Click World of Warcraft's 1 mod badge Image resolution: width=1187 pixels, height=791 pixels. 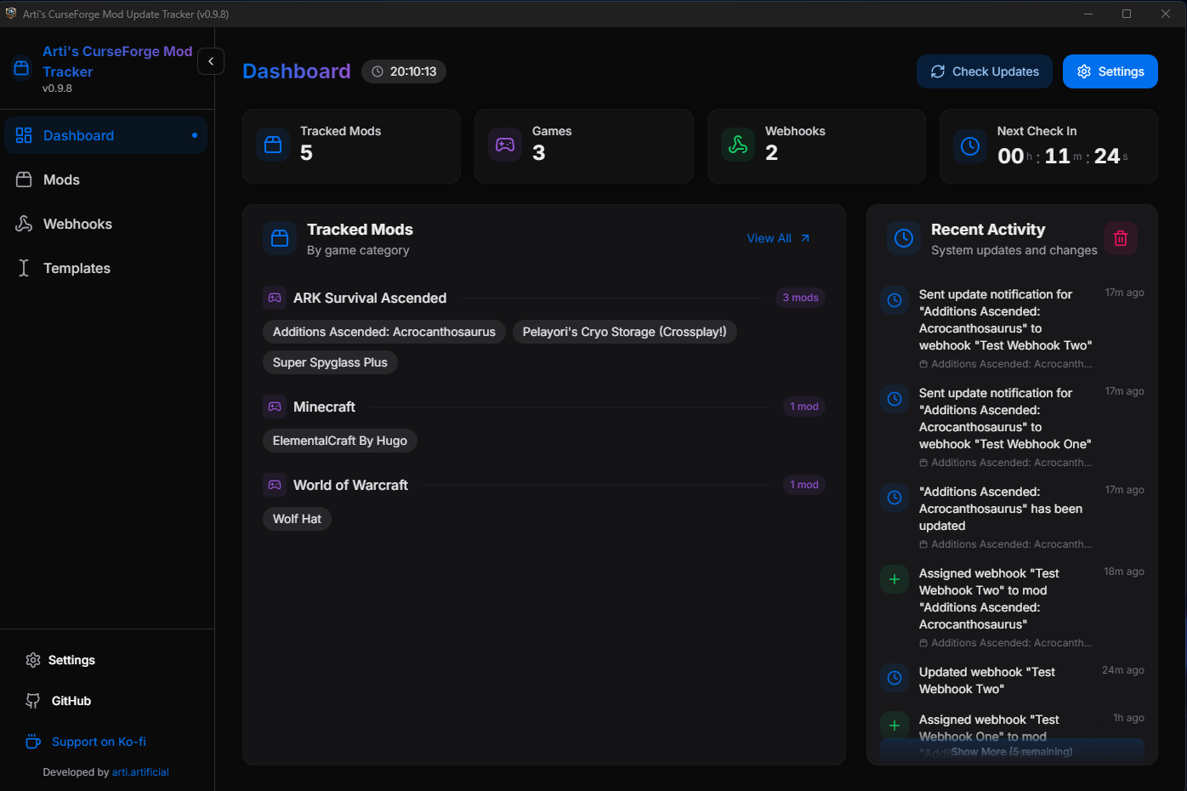tap(804, 485)
